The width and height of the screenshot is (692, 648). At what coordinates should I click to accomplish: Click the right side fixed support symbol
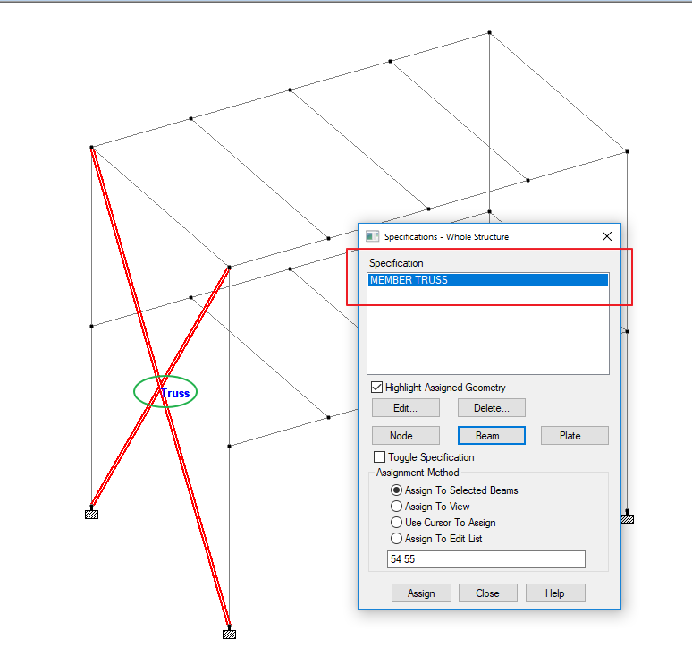coord(627,519)
